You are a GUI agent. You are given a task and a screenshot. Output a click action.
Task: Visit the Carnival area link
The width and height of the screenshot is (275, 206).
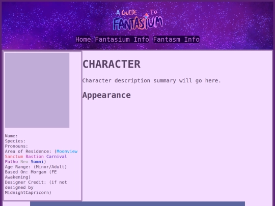pyautogui.click(x=57, y=157)
